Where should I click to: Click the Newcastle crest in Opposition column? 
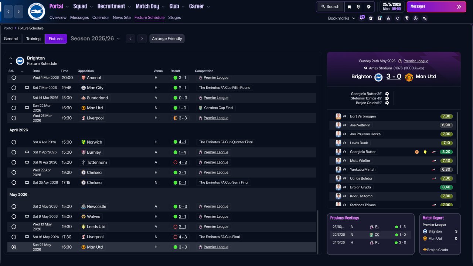point(84,207)
